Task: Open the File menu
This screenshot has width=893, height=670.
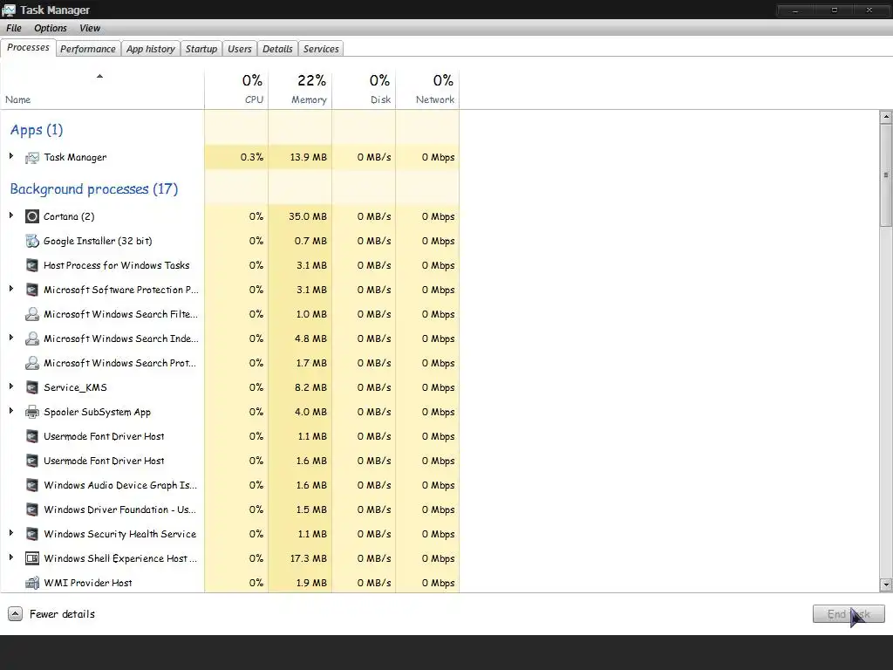Action: click(x=14, y=28)
